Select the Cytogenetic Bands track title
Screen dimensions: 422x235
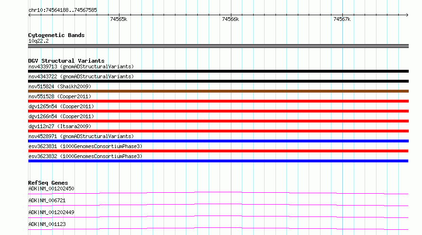click(x=56, y=35)
